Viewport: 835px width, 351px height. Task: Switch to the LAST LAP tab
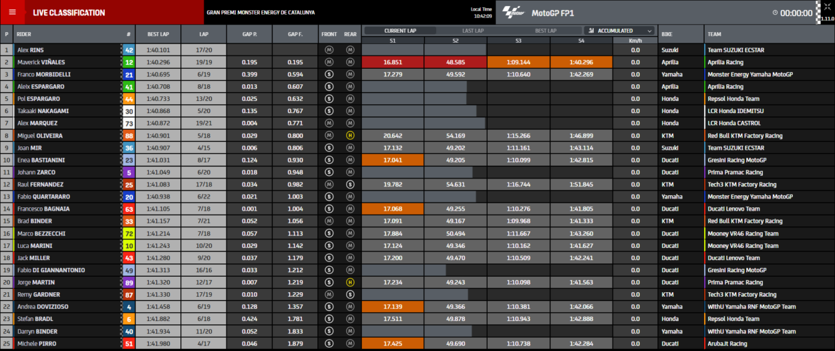pyautogui.click(x=473, y=31)
